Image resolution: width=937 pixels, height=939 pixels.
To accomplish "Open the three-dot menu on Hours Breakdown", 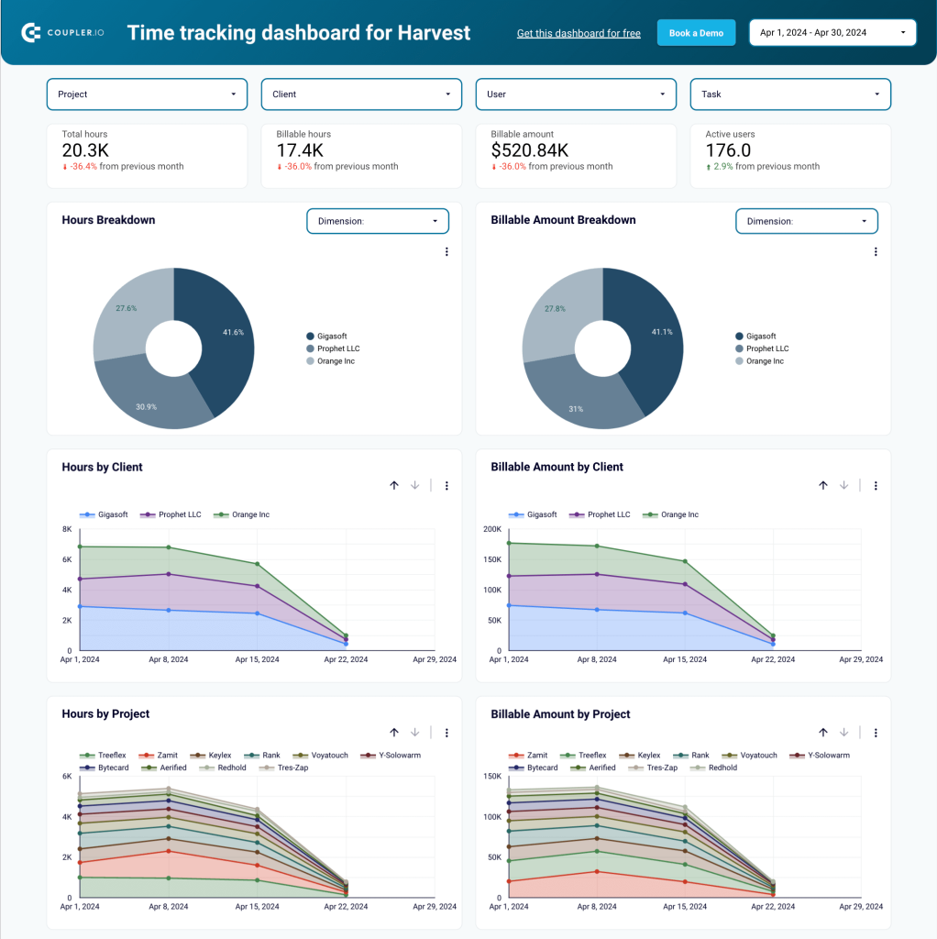I will (446, 251).
